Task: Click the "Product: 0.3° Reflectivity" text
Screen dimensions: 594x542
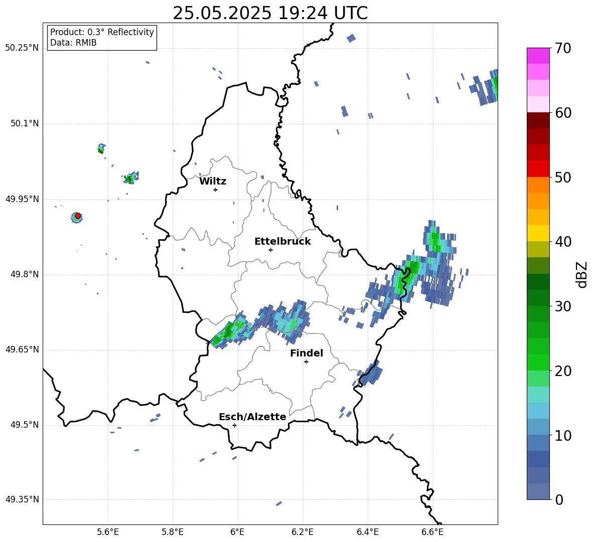Action: point(102,32)
